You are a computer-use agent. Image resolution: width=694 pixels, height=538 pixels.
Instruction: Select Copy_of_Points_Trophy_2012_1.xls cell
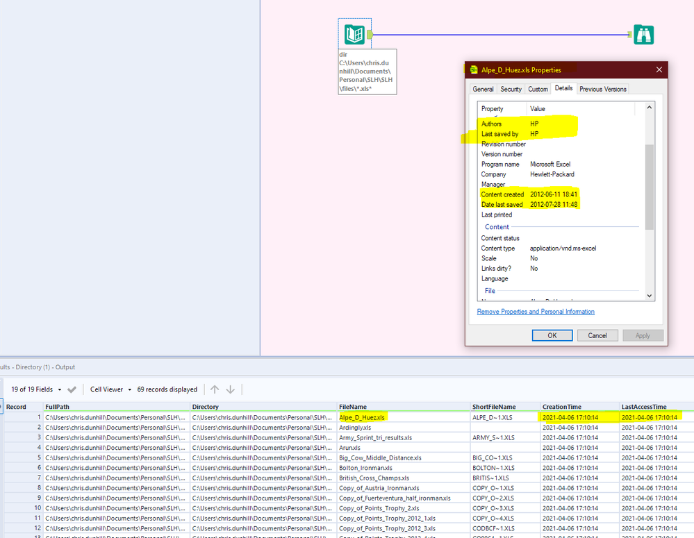pyautogui.click(x=404, y=518)
